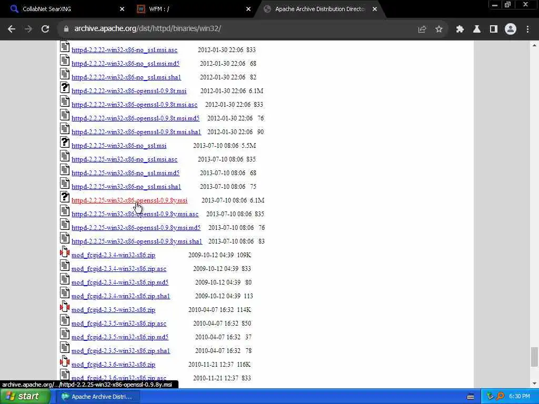
Task: Bookmark this page with the star icon
Action: (438, 29)
